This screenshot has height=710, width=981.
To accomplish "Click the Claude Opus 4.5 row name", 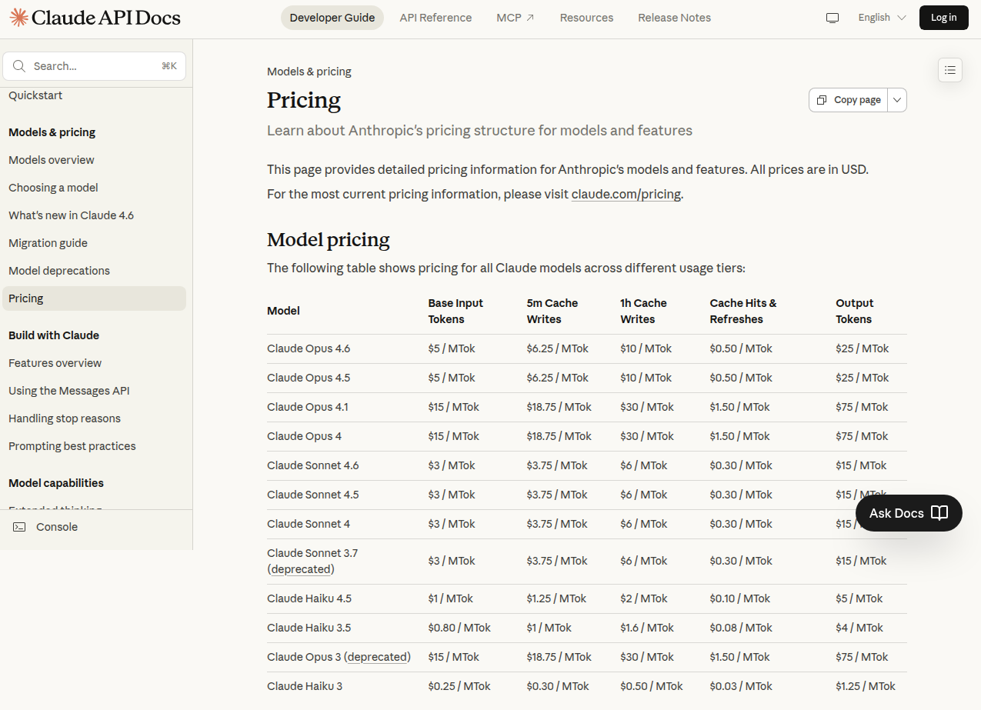I will 309,378.
